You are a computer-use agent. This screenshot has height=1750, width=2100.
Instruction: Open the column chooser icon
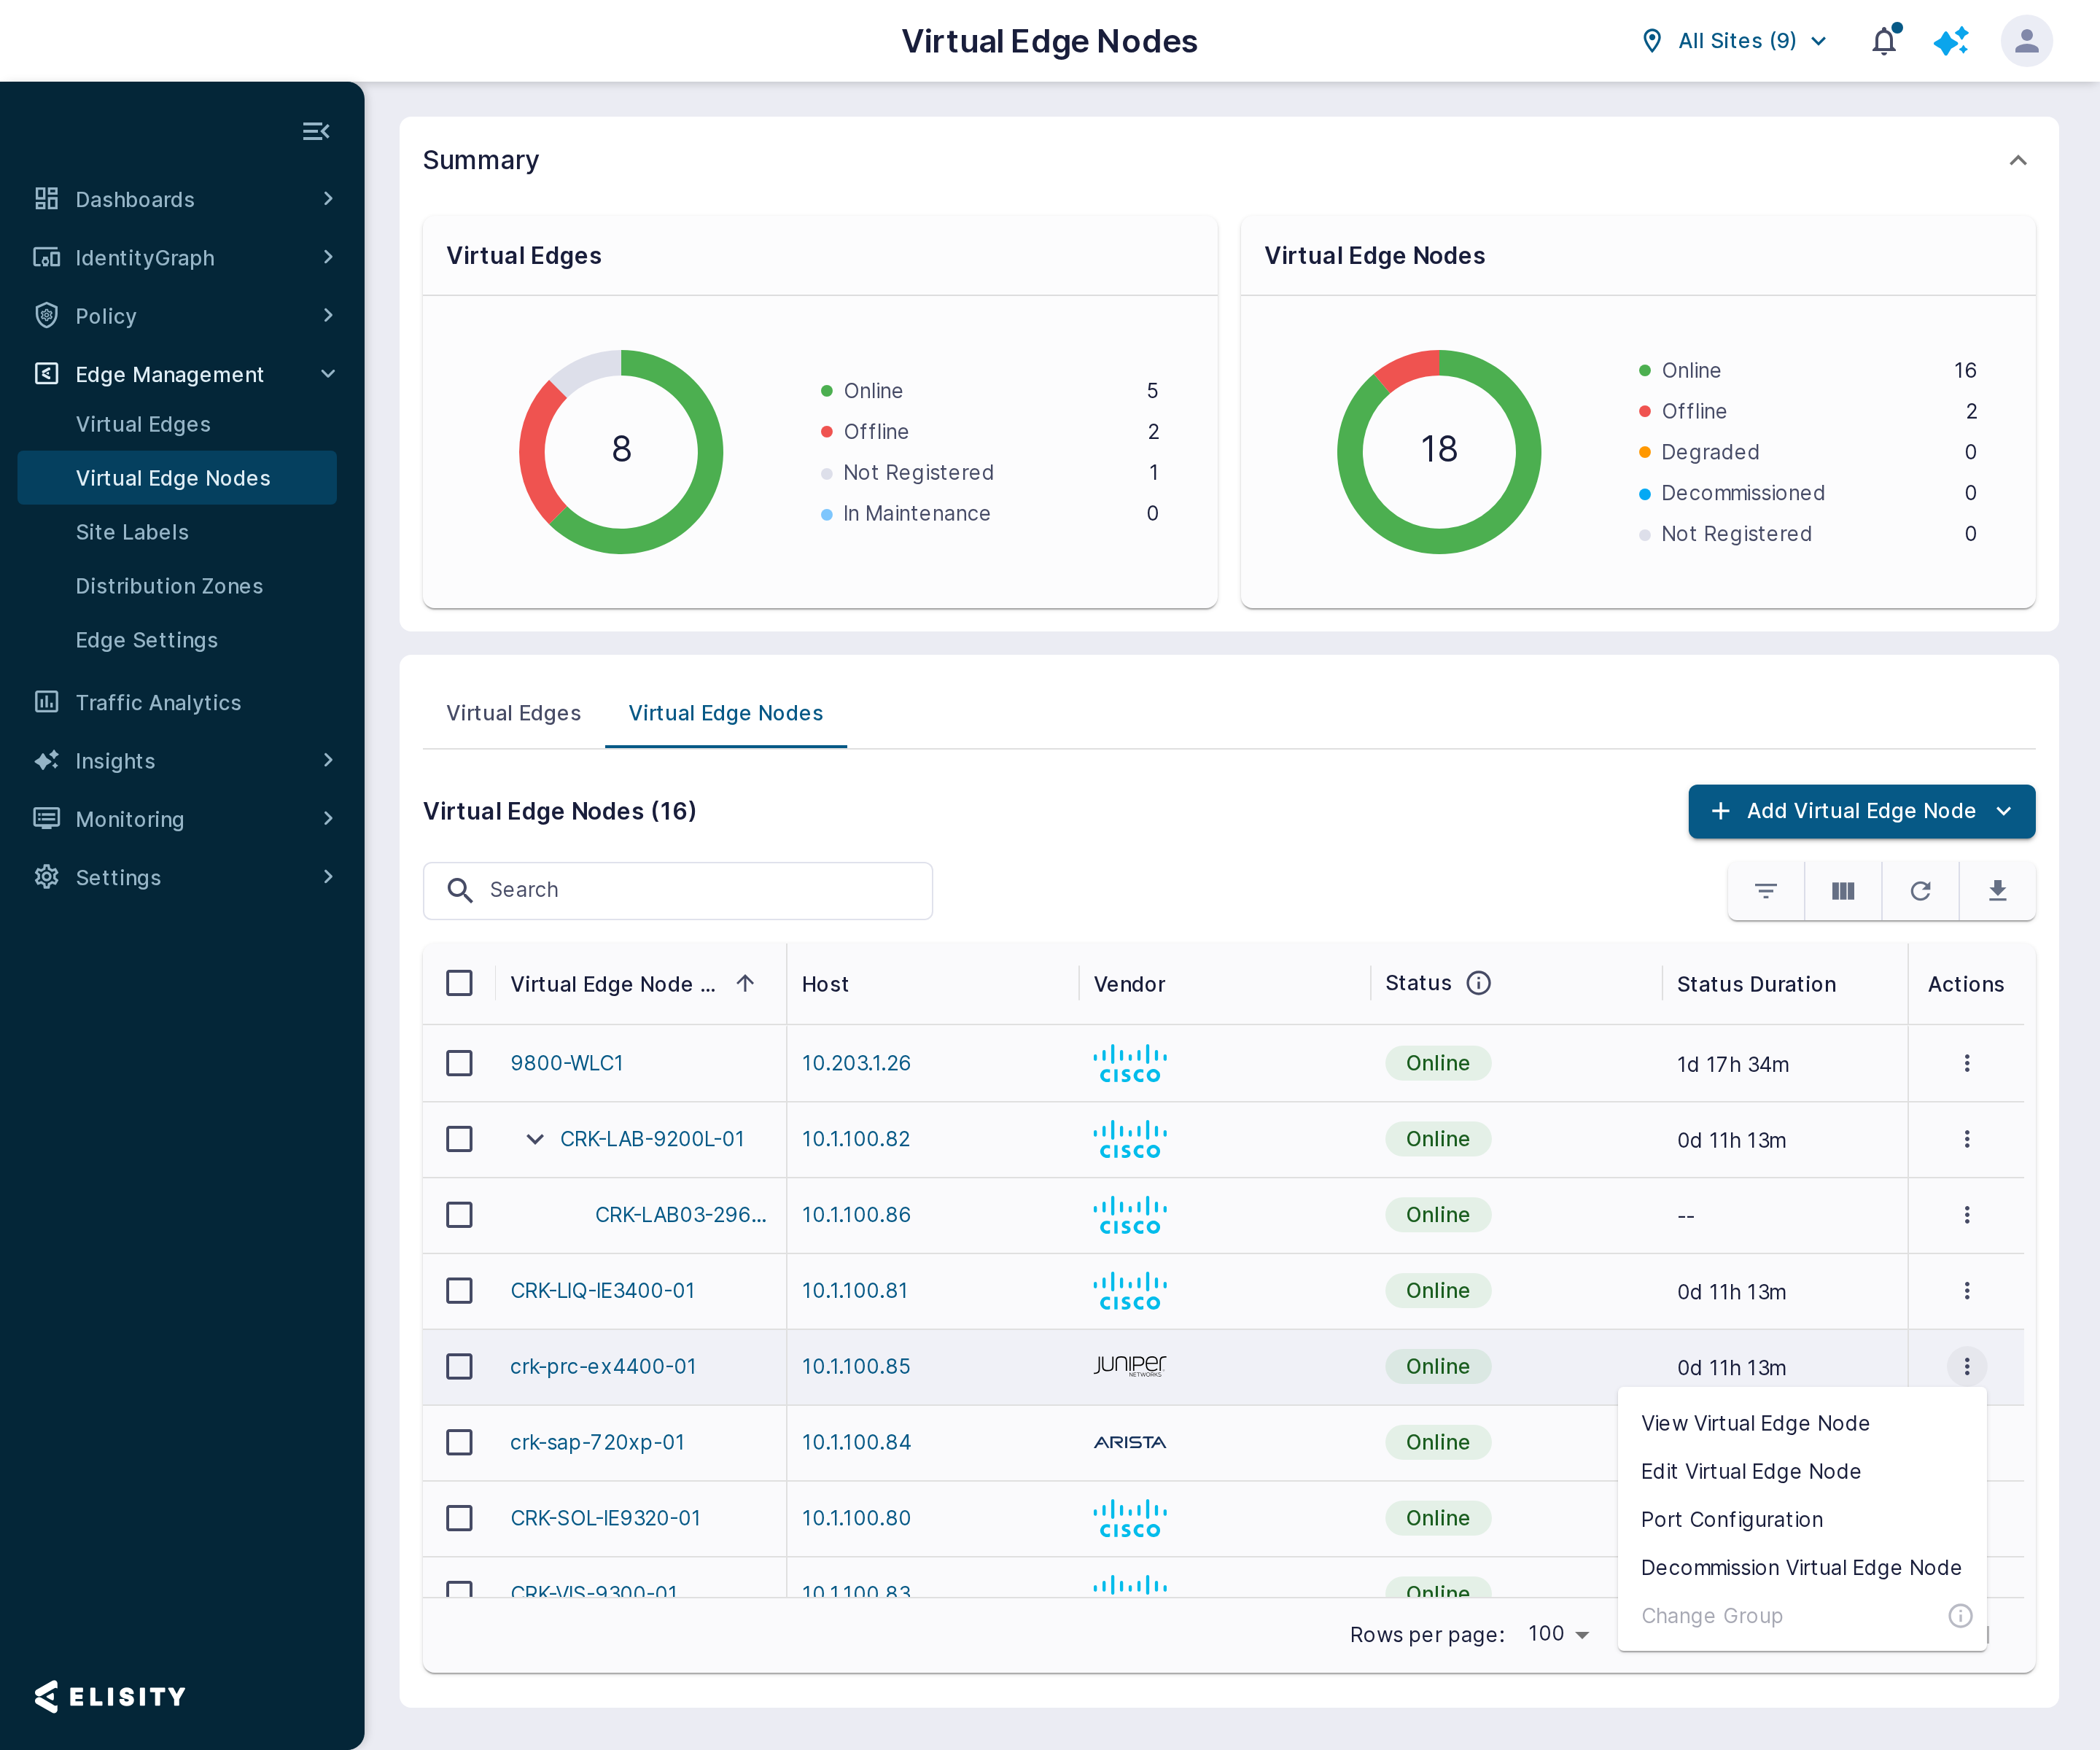point(1843,890)
